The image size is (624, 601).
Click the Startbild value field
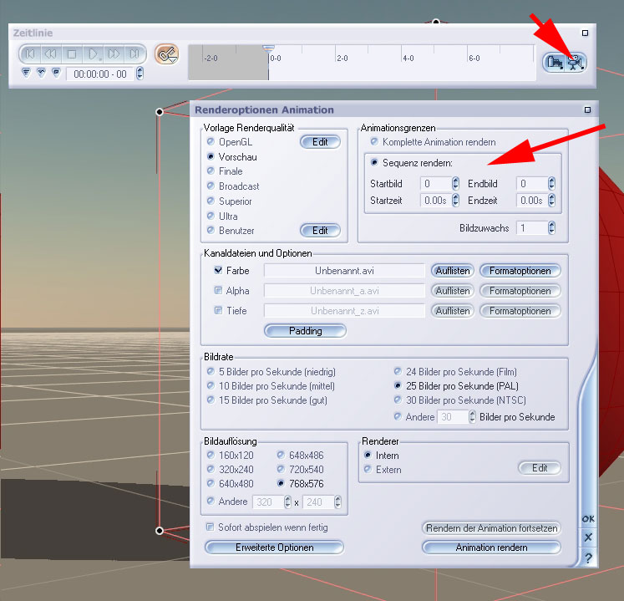pos(436,184)
